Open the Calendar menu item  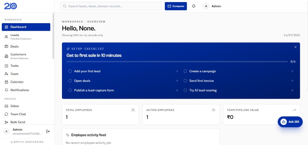pos(26,82)
